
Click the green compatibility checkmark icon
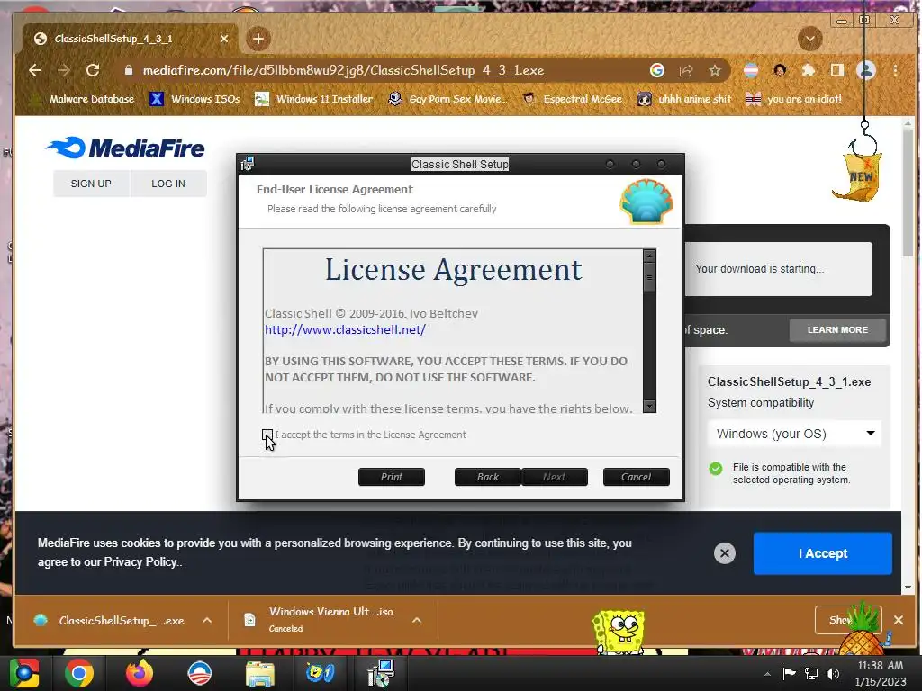pos(716,468)
